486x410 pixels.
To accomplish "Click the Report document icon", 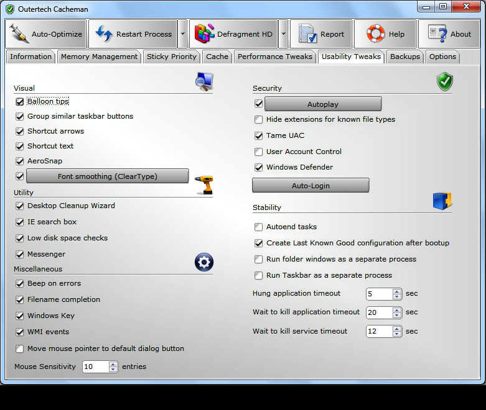I will click(307, 34).
